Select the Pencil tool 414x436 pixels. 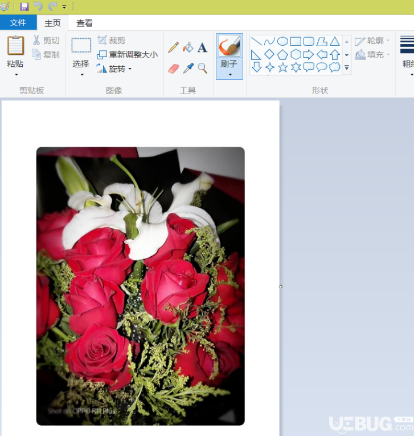click(174, 47)
